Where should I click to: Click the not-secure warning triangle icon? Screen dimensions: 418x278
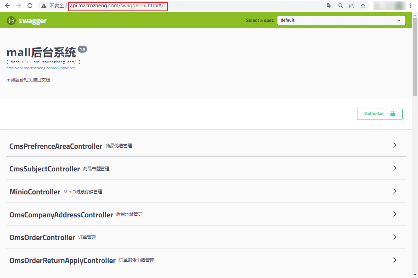[x=44, y=6]
